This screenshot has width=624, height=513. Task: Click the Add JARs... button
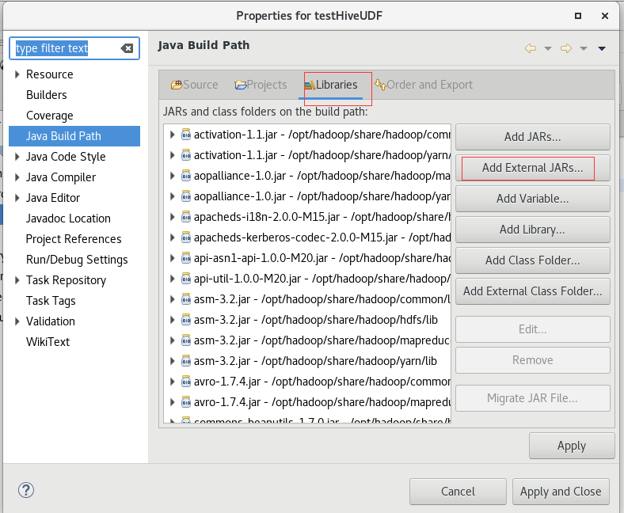click(532, 137)
